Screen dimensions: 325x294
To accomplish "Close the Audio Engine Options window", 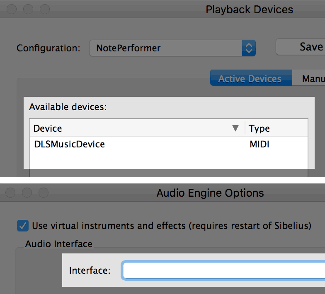I will pos(10,193).
